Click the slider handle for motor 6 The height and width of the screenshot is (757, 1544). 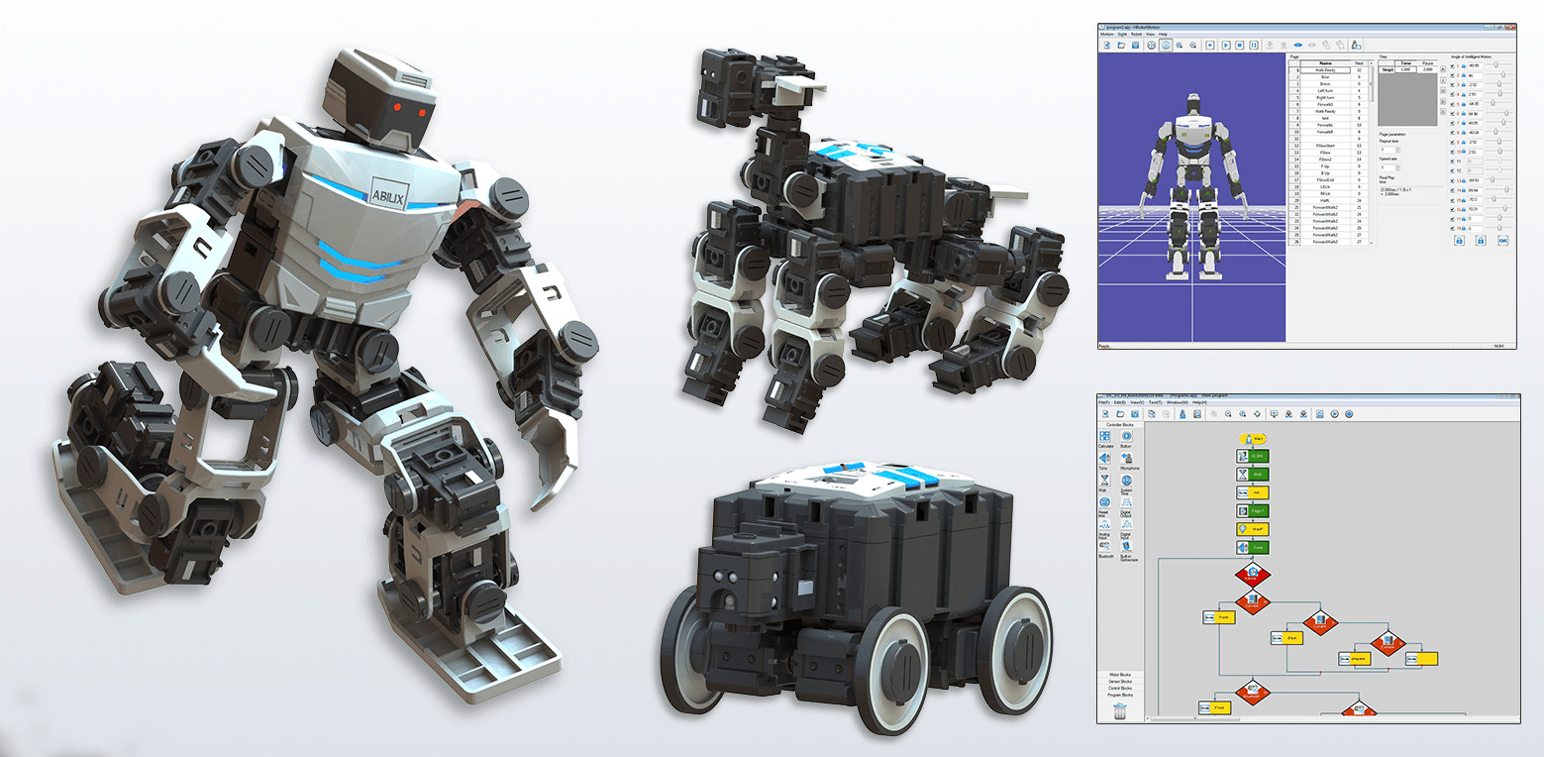[1506, 113]
